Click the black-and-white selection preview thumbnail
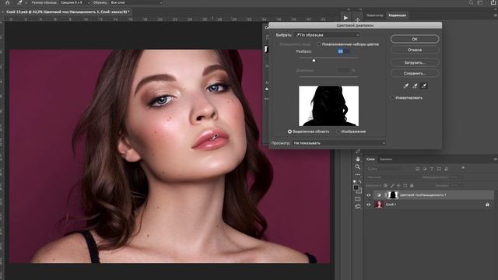The width and height of the screenshot is (498, 280). [x=328, y=106]
